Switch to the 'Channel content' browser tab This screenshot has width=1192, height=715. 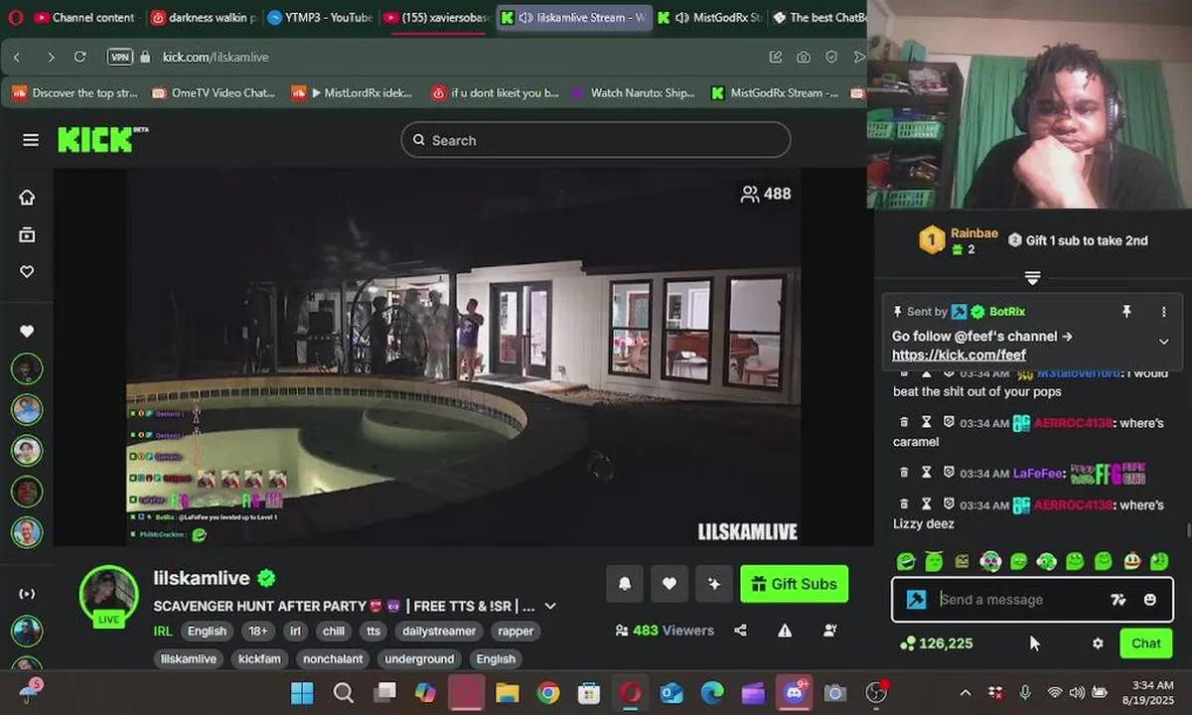click(85, 17)
